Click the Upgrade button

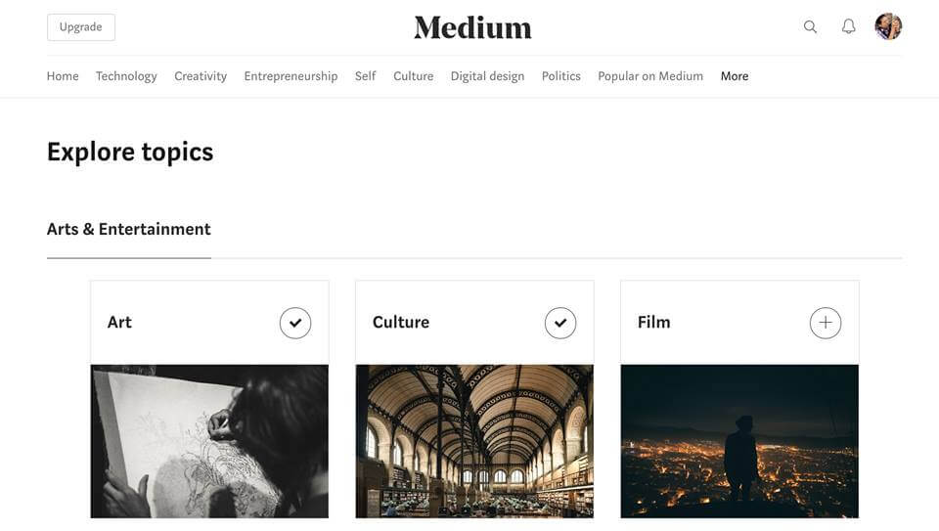[81, 27]
